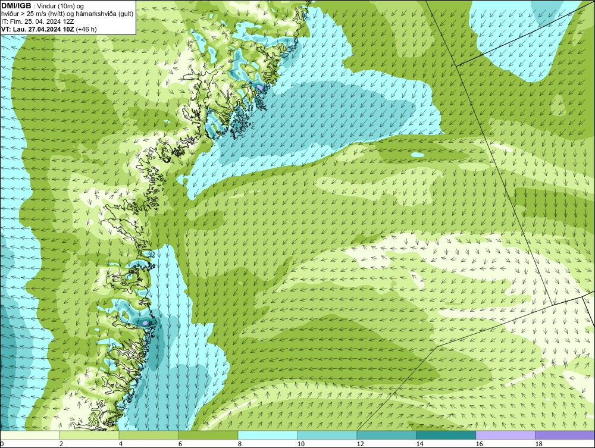Viewport: 595px width, 448px height.
Task: Click the 14–16 m/s dark teal legend swatch
Action: [x=446, y=435]
